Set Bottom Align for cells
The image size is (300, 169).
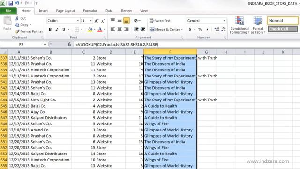coord(127,21)
